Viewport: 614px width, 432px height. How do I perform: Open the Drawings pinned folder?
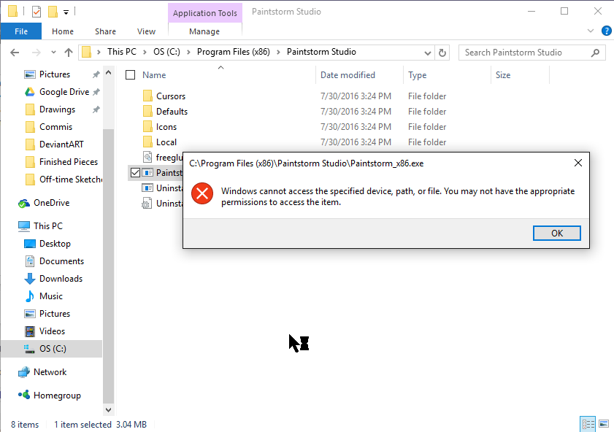(57, 109)
